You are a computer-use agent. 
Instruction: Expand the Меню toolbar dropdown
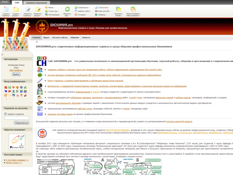point(50,7)
